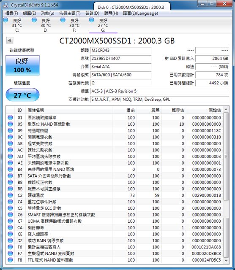235x270 pixels.
Task: Select the CE 寫入錯誤率 row
Action: coord(115,234)
